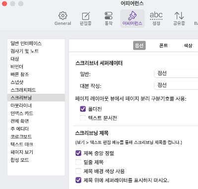Select 아웃라이너 in the sidebar
This screenshot has height=189, width=198.
[x=36, y=106]
